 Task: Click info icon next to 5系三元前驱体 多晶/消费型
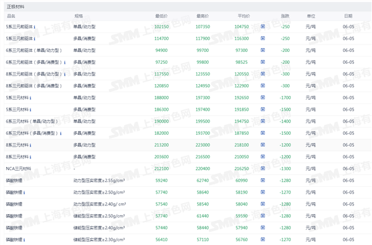tap(34, 39)
